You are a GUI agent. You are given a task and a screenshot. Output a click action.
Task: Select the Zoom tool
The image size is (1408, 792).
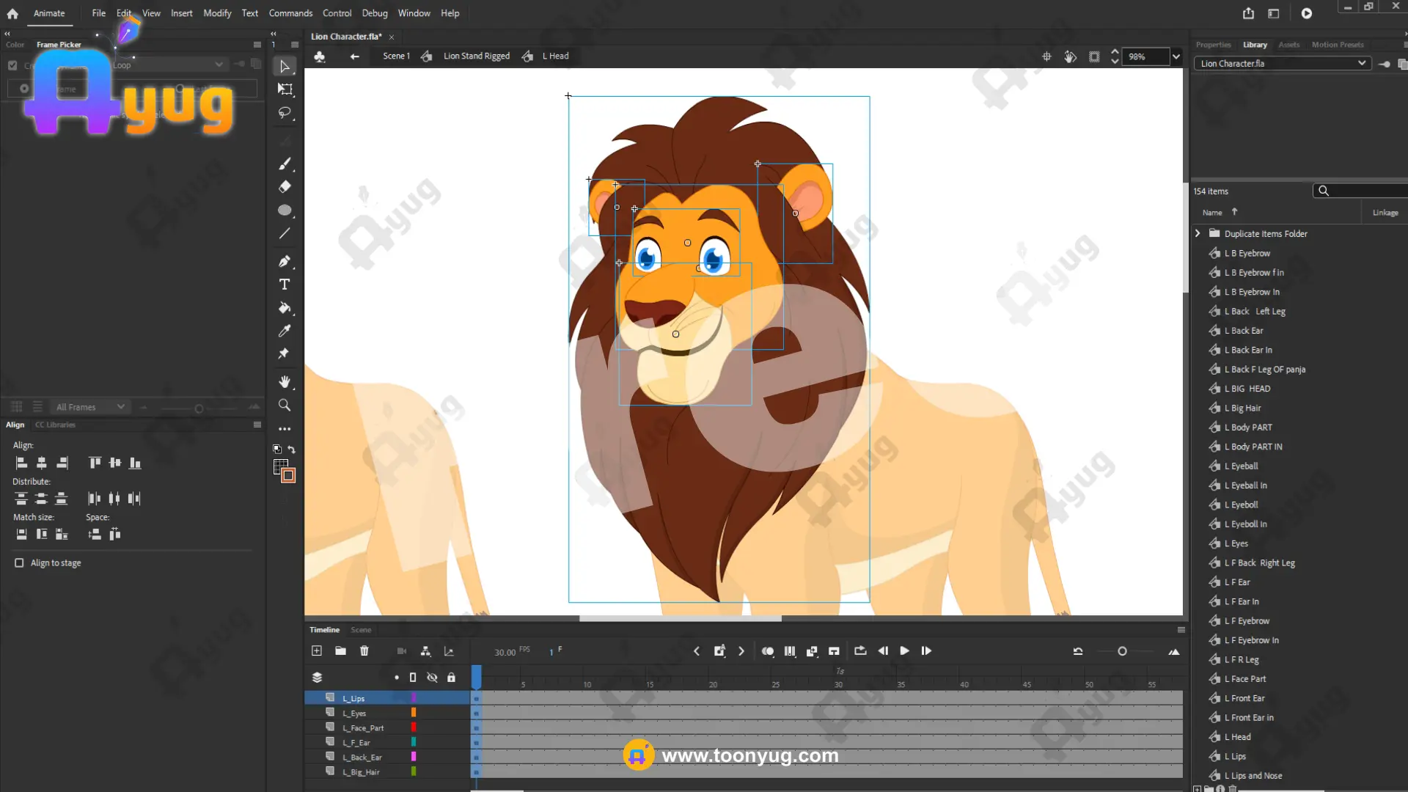pos(285,405)
